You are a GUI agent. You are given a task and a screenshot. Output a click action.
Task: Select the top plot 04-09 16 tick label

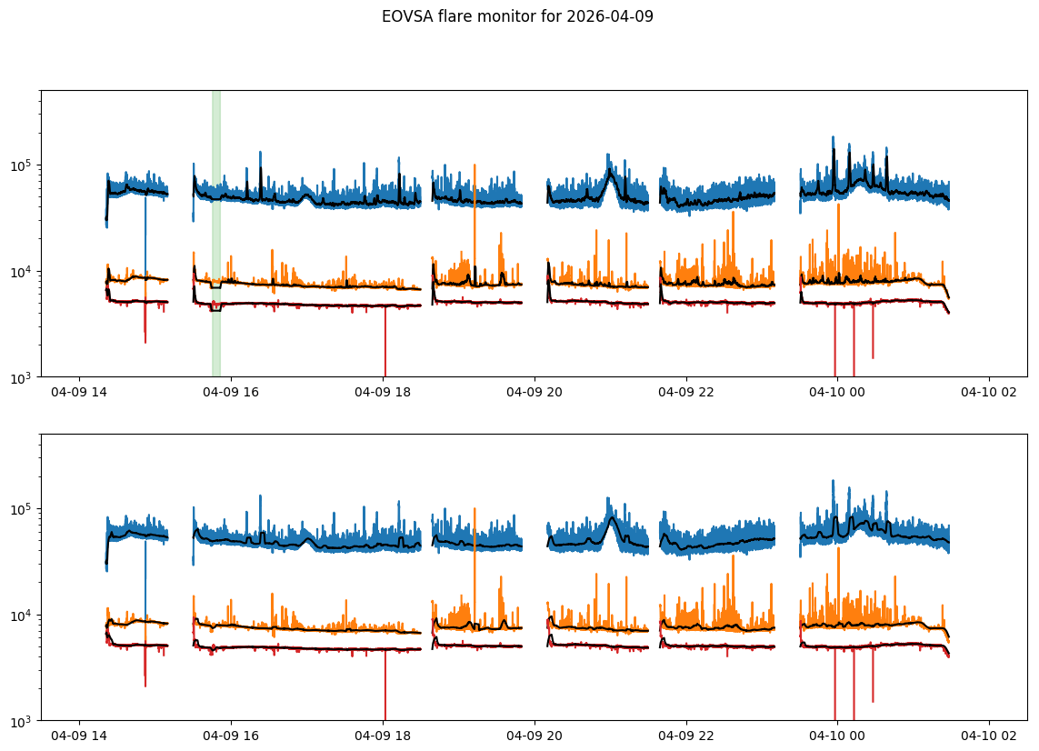(x=231, y=392)
